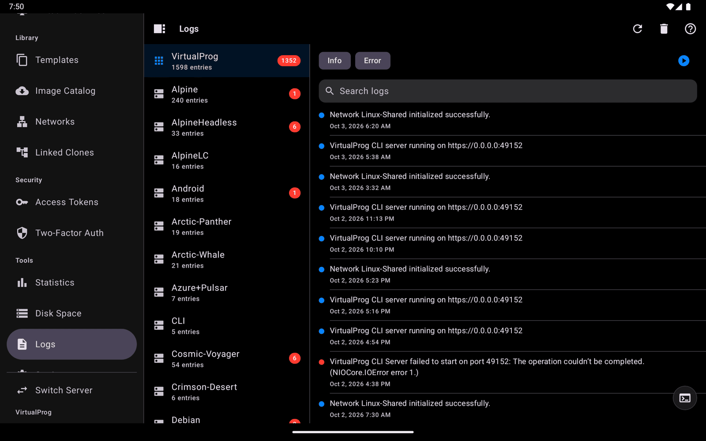706x441 pixels.
Task: Open Image Catalog cloud download icon
Action: tap(22, 91)
